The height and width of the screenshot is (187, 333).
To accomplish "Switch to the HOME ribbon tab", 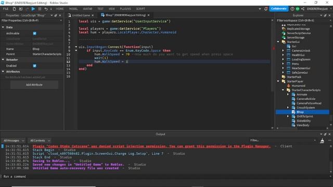I will click(x=60, y=9).
